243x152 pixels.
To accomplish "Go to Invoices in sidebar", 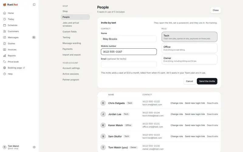I will click(x=19, y=50).
